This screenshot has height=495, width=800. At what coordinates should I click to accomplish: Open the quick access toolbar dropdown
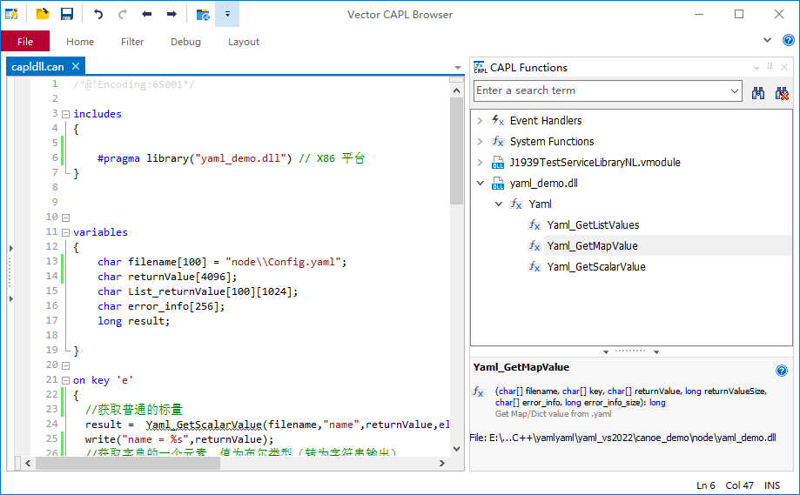227,14
